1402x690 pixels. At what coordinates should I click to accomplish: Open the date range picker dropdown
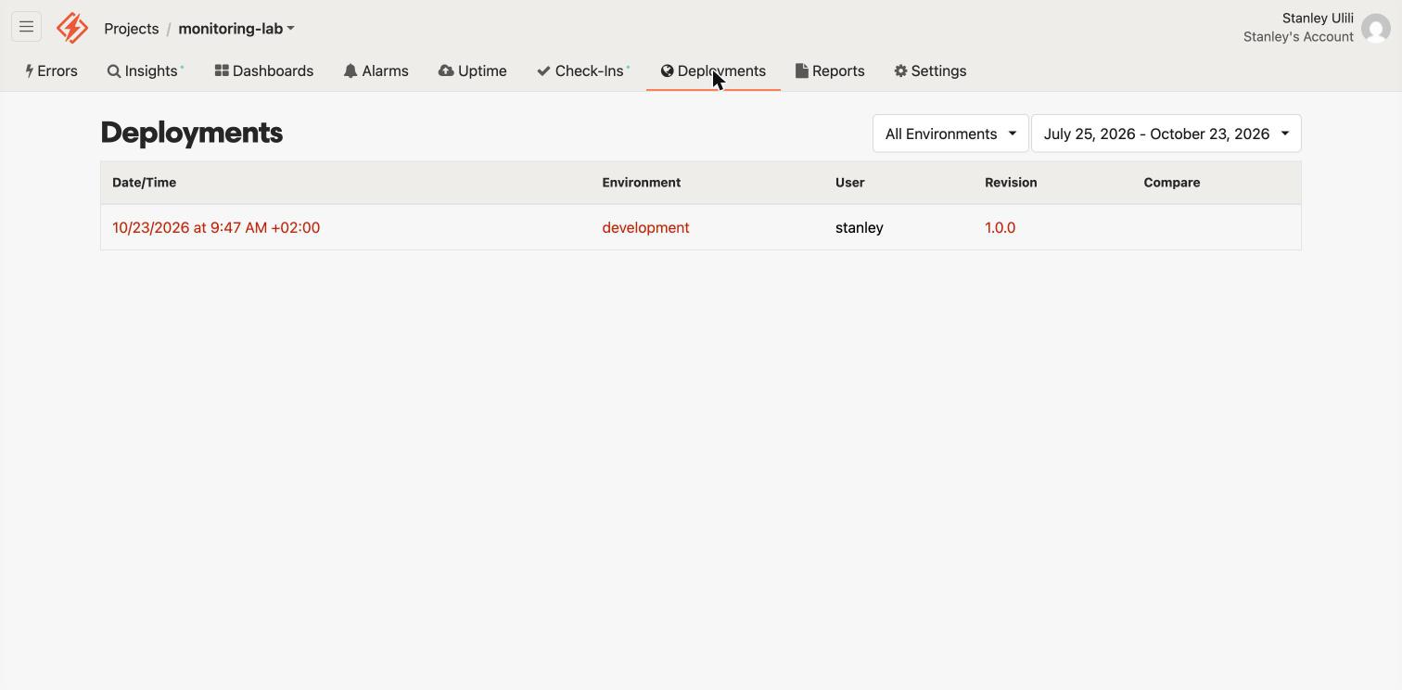point(1166,134)
